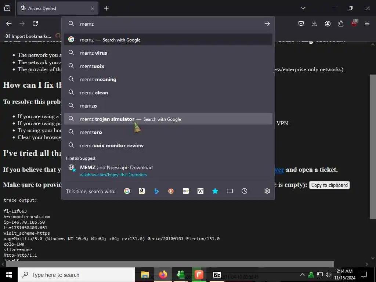Image resolution: width=376 pixels, height=282 pixels.
Task: Select the 'memz virus' suggestion
Action: point(168,53)
